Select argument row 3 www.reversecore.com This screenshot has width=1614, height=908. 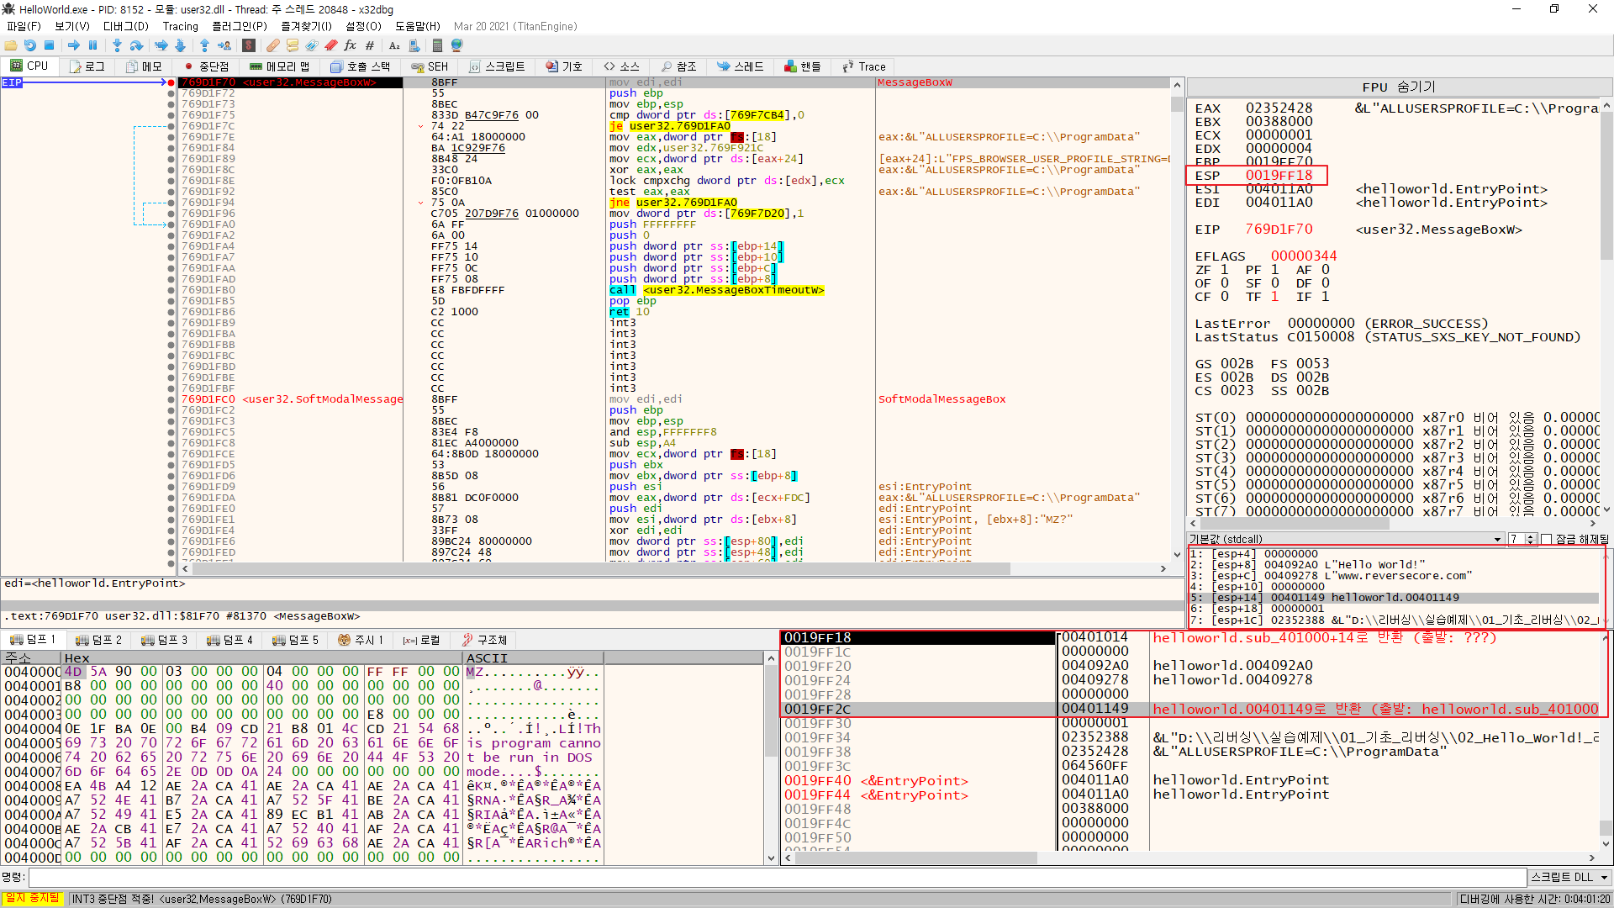tap(1394, 576)
